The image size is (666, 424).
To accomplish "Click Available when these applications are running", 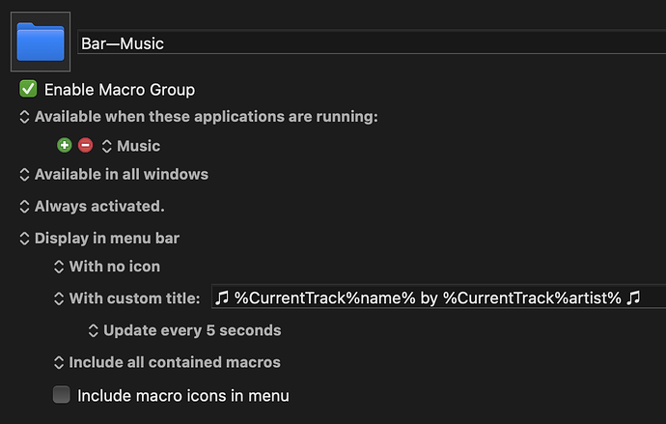I will (206, 117).
